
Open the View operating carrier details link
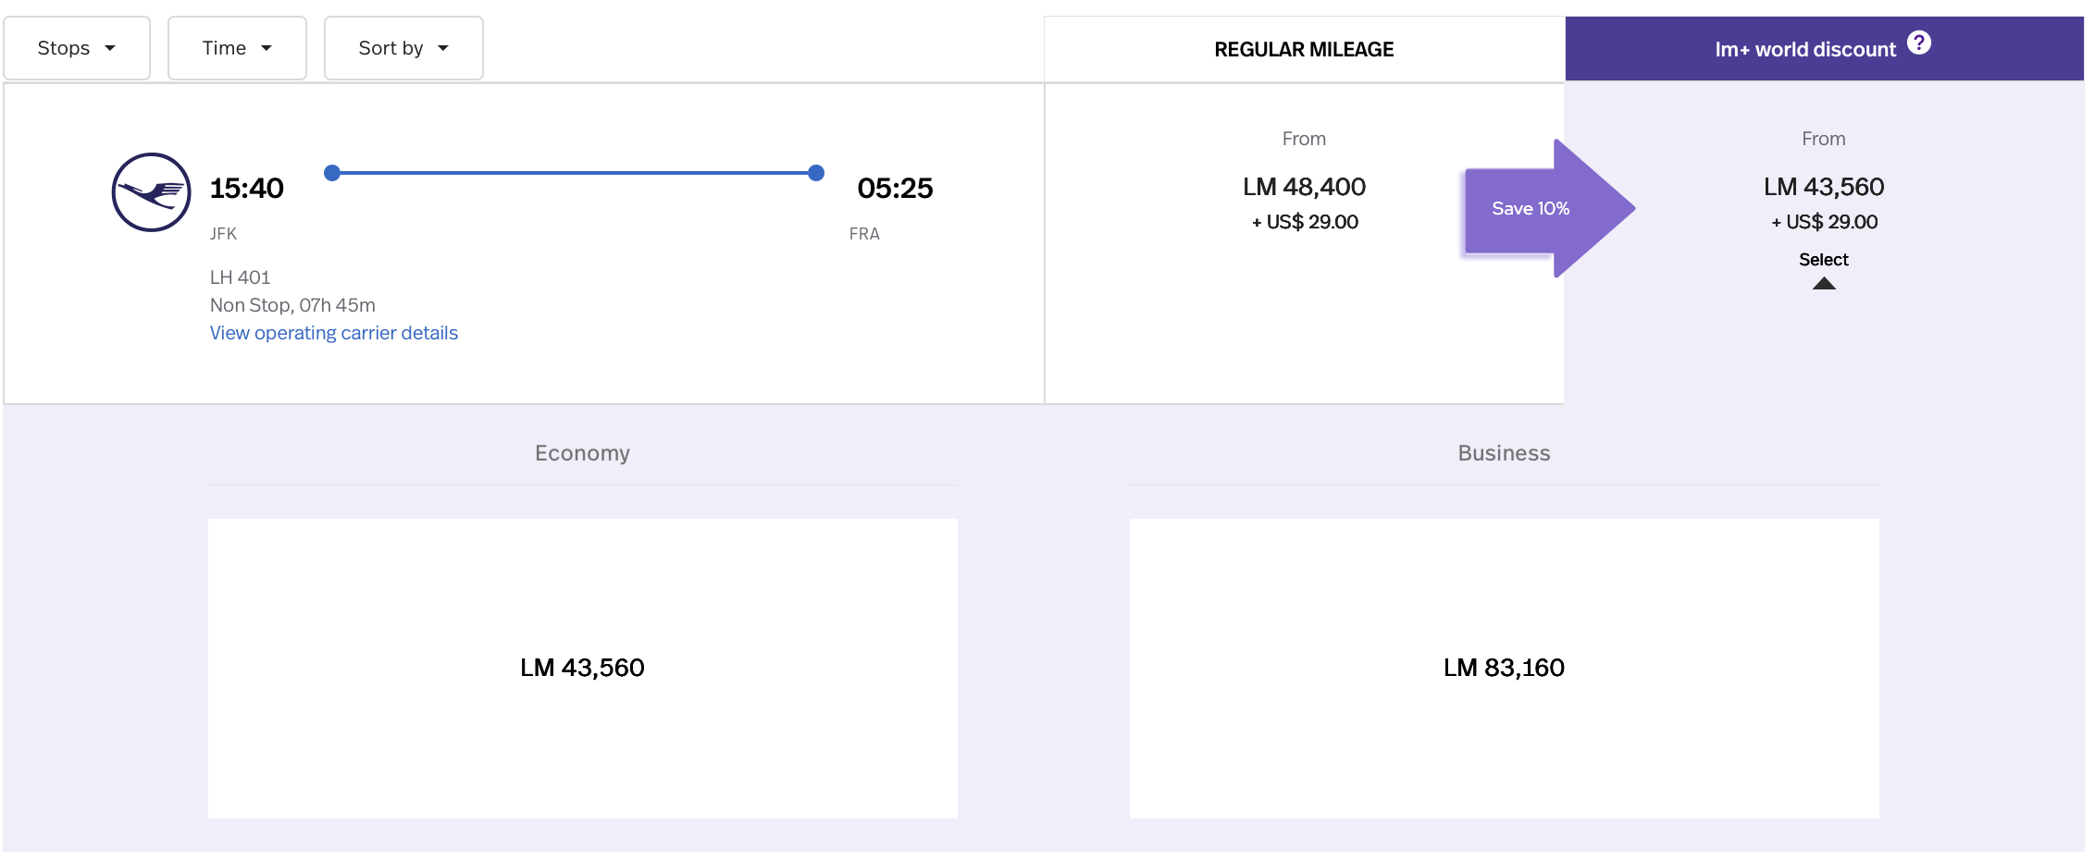pyautogui.click(x=334, y=332)
